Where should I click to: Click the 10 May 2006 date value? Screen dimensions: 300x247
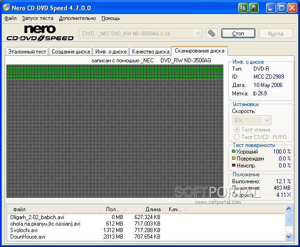(268, 85)
